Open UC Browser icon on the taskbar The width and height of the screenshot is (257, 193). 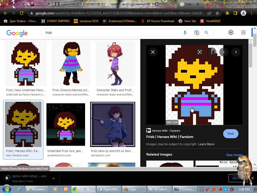coord(66,189)
